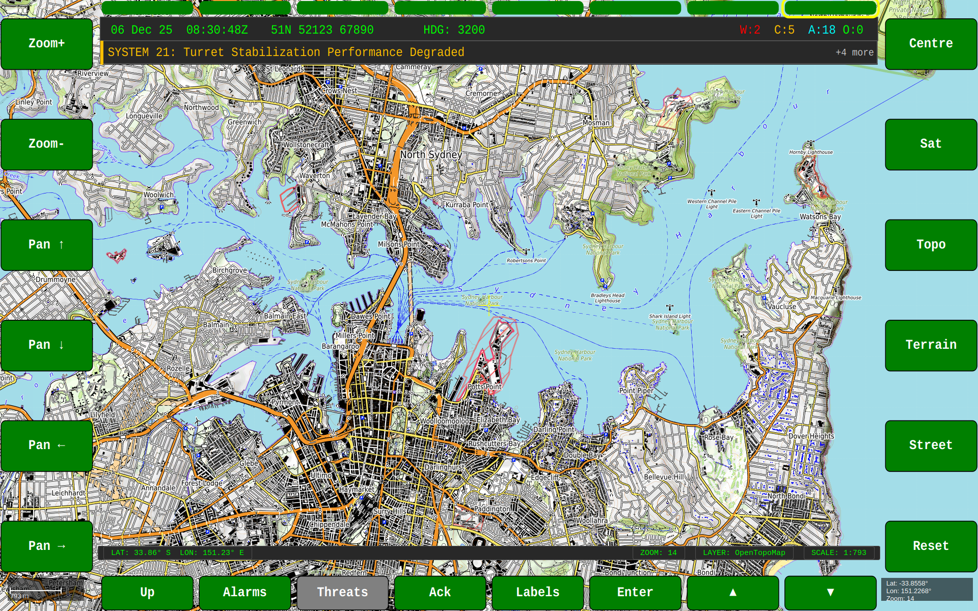Switch basemap to Sat imagery
This screenshot has height=611, width=978.
point(931,144)
